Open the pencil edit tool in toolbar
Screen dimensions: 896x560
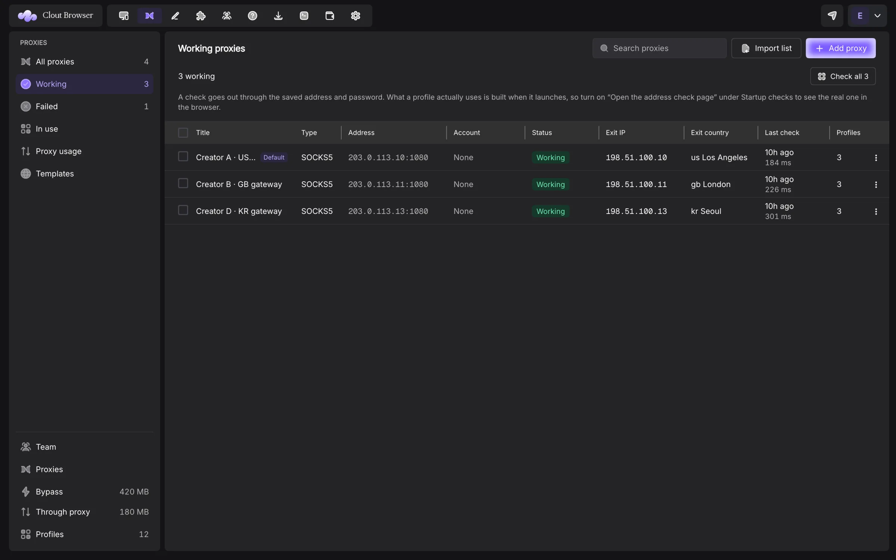[175, 16]
